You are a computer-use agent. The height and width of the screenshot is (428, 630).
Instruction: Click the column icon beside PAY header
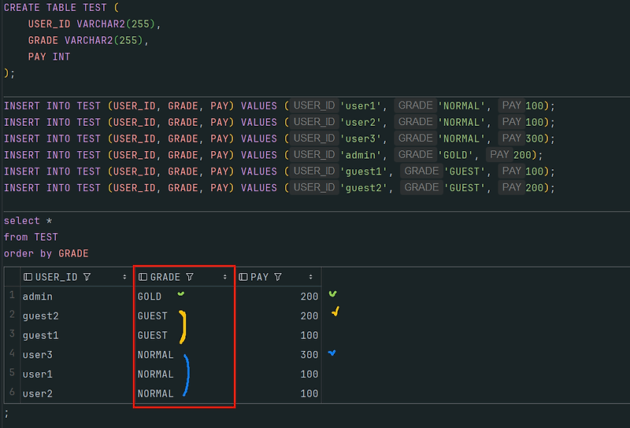pos(243,277)
